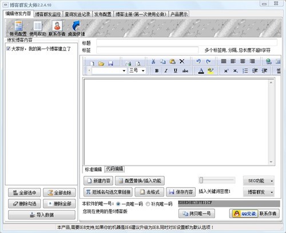Open the 三号 font size dropdown
Image resolution: width=286 pixels, height=233 pixels.
[x=143, y=71]
